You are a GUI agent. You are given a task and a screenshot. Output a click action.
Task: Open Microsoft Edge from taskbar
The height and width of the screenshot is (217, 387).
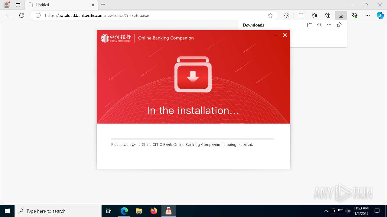click(124, 211)
